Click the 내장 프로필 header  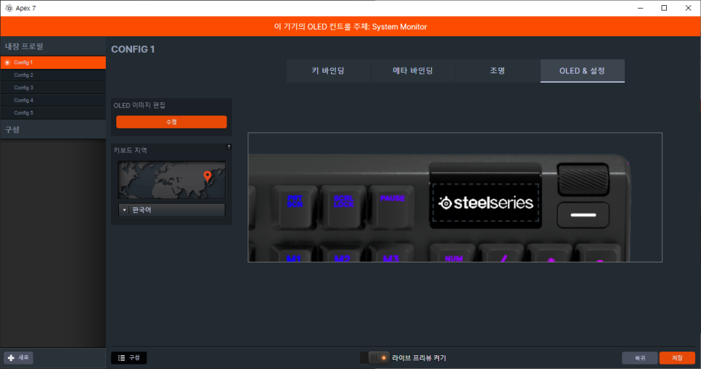(x=53, y=46)
